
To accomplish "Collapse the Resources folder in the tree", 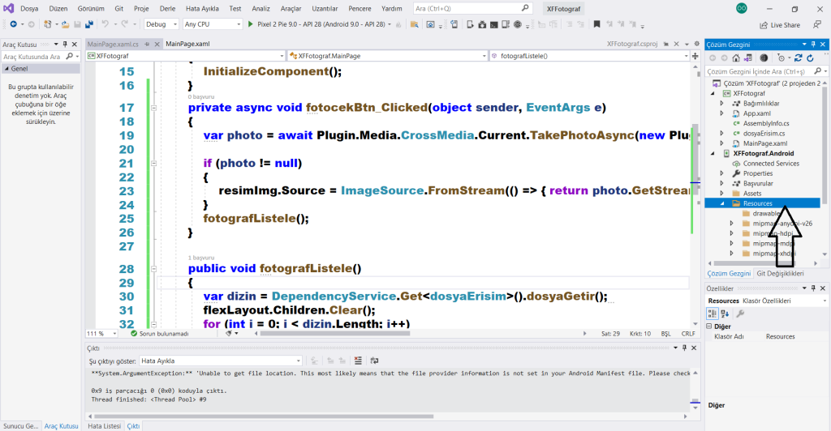I will 724,204.
